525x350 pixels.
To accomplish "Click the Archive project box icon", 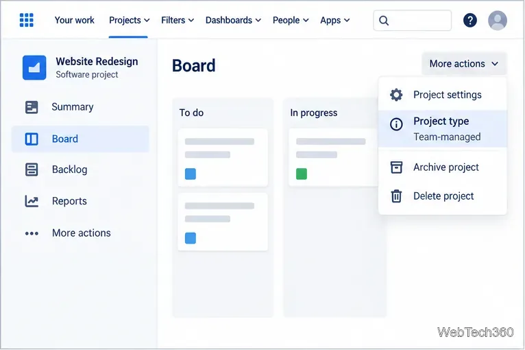I will pos(396,167).
